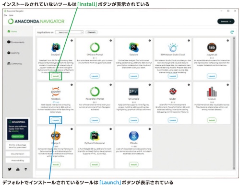Click the Datalore app icon

coord(134,47)
